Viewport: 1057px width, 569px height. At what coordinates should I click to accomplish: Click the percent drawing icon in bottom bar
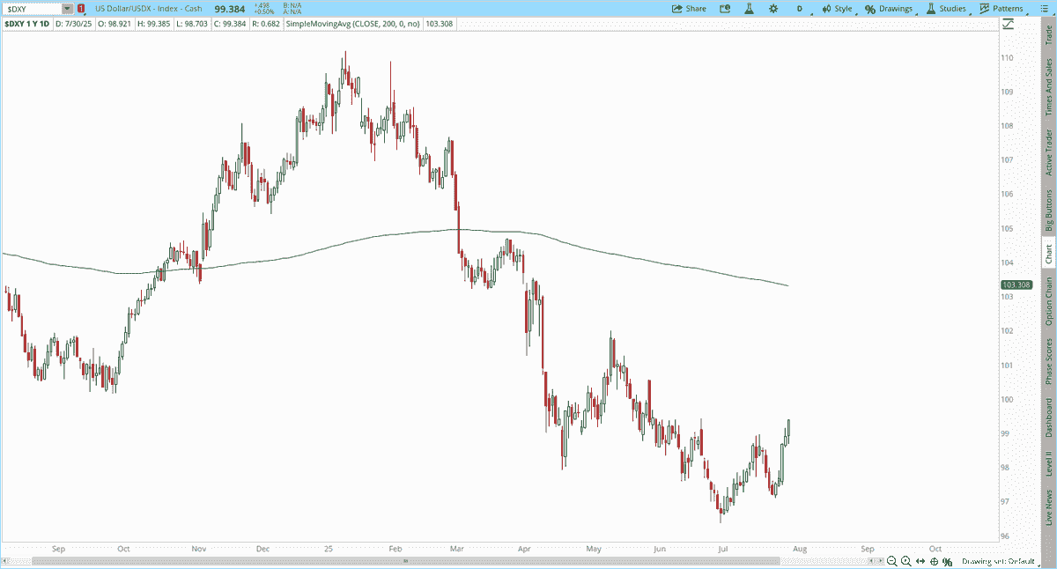[x=947, y=561]
